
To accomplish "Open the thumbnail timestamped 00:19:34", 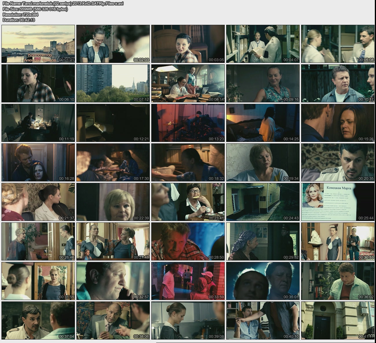I will 263,162.
